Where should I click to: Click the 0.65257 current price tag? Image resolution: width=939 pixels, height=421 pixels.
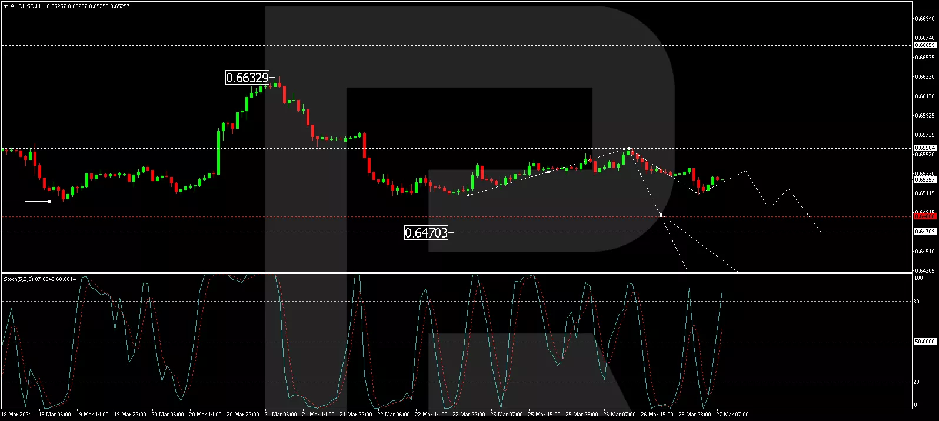tap(924, 179)
